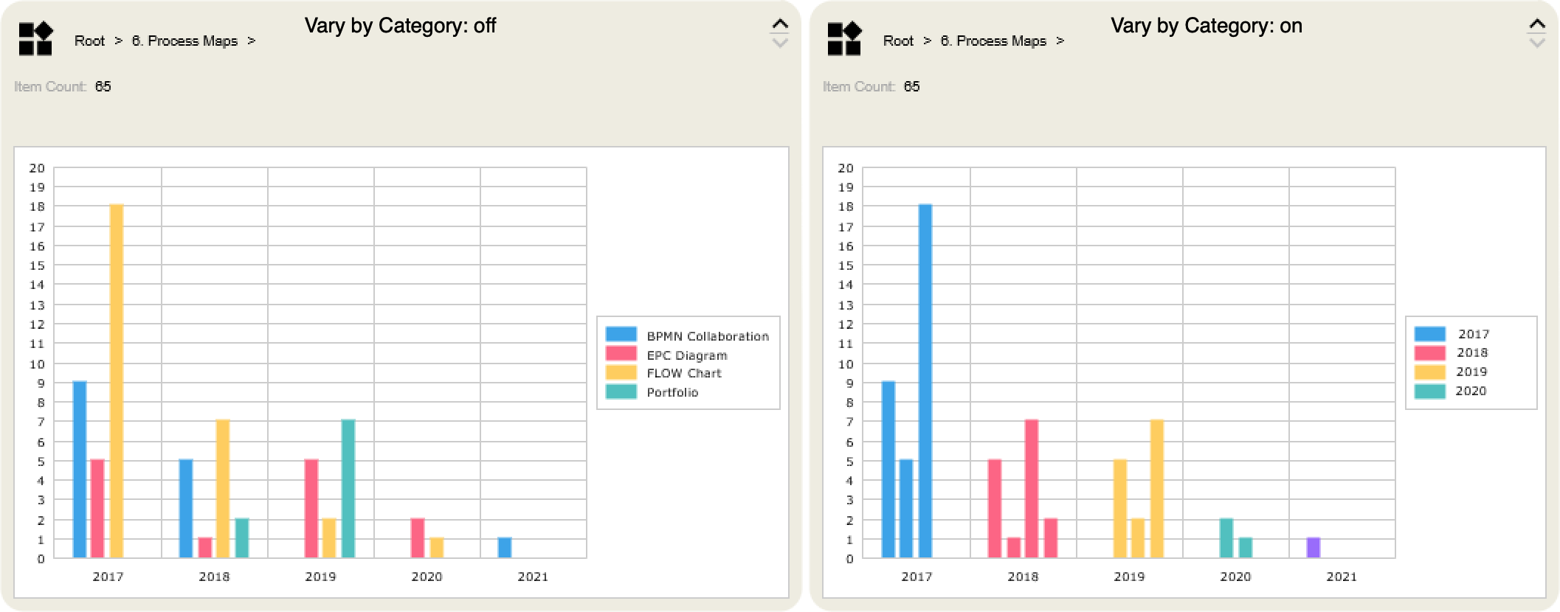The height and width of the screenshot is (612, 1560).
Task: Open '6. Process Maps' in the left breadcrumb
Action: click(x=184, y=41)
